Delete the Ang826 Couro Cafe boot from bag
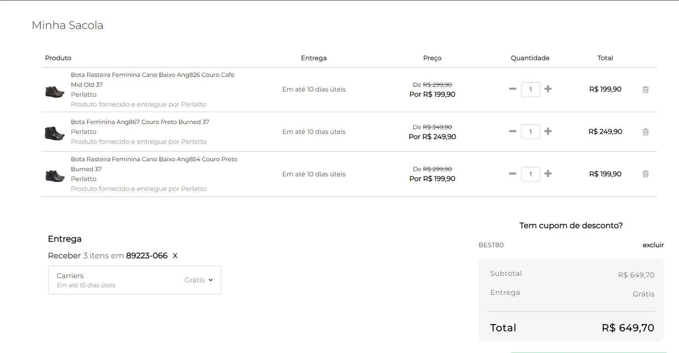This screenshot has height=353, width=679. [x=645, y=90]
